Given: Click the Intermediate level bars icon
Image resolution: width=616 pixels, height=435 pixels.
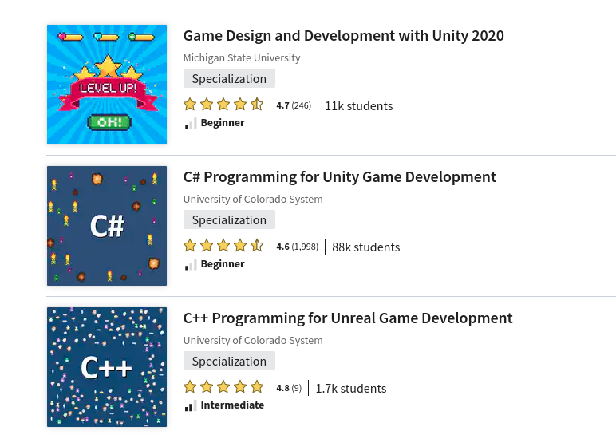Looking at the screenshot, I should point(191,406).
